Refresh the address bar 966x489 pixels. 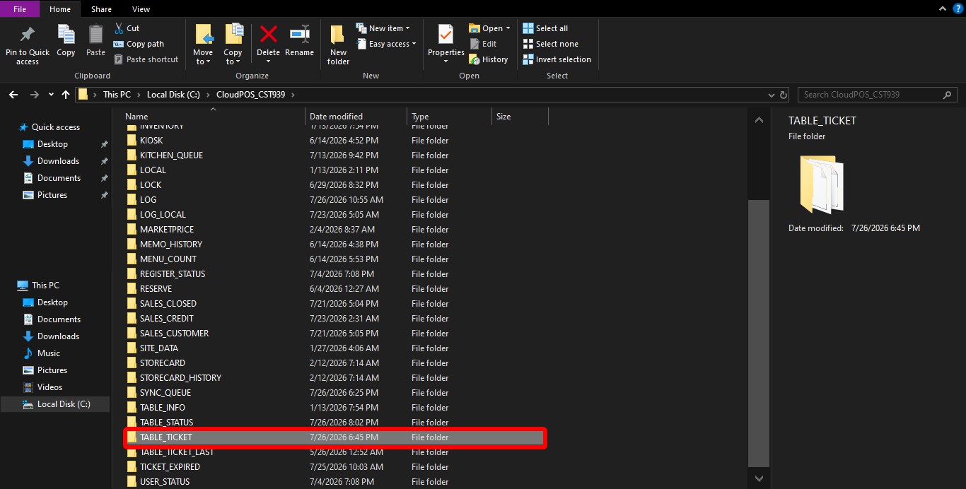coord(783,94)
